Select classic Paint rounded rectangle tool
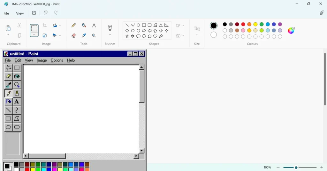This screenshot has width=327, height=171. click(17, 127)
